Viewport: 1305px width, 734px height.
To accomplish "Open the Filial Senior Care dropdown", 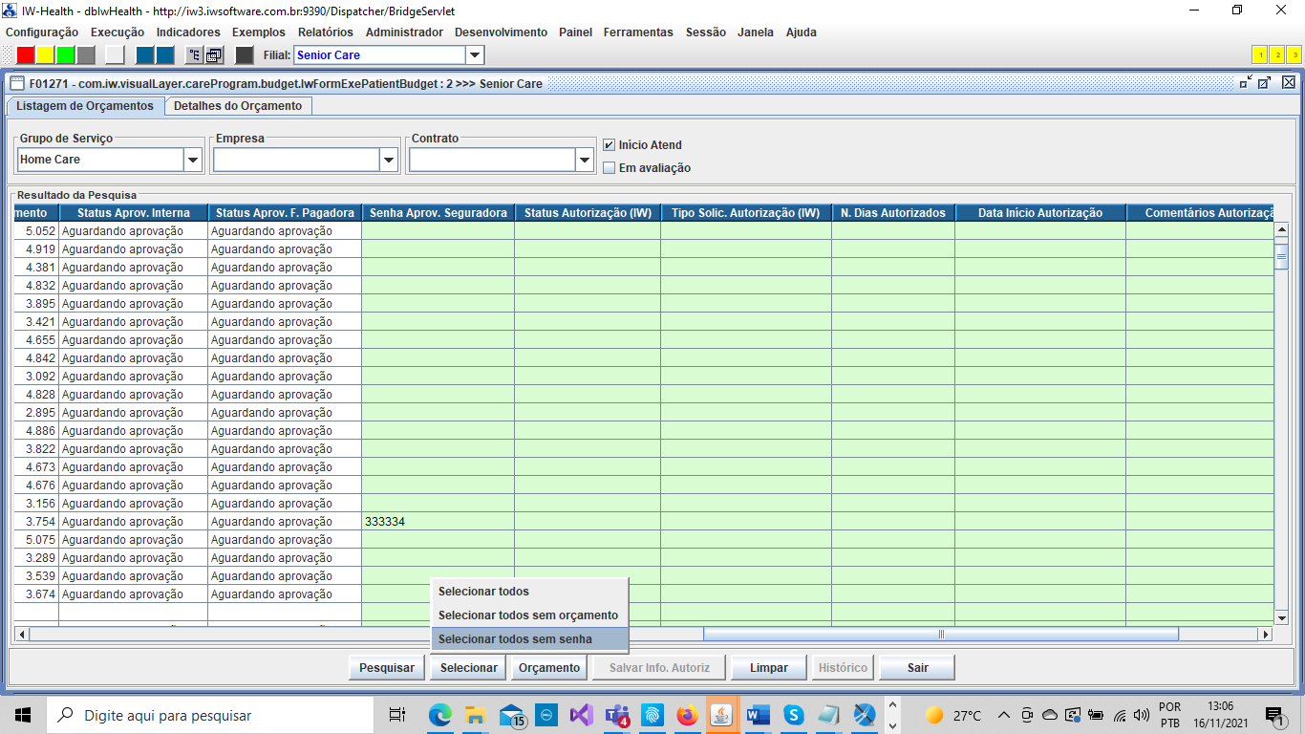I will coord(474,55).
